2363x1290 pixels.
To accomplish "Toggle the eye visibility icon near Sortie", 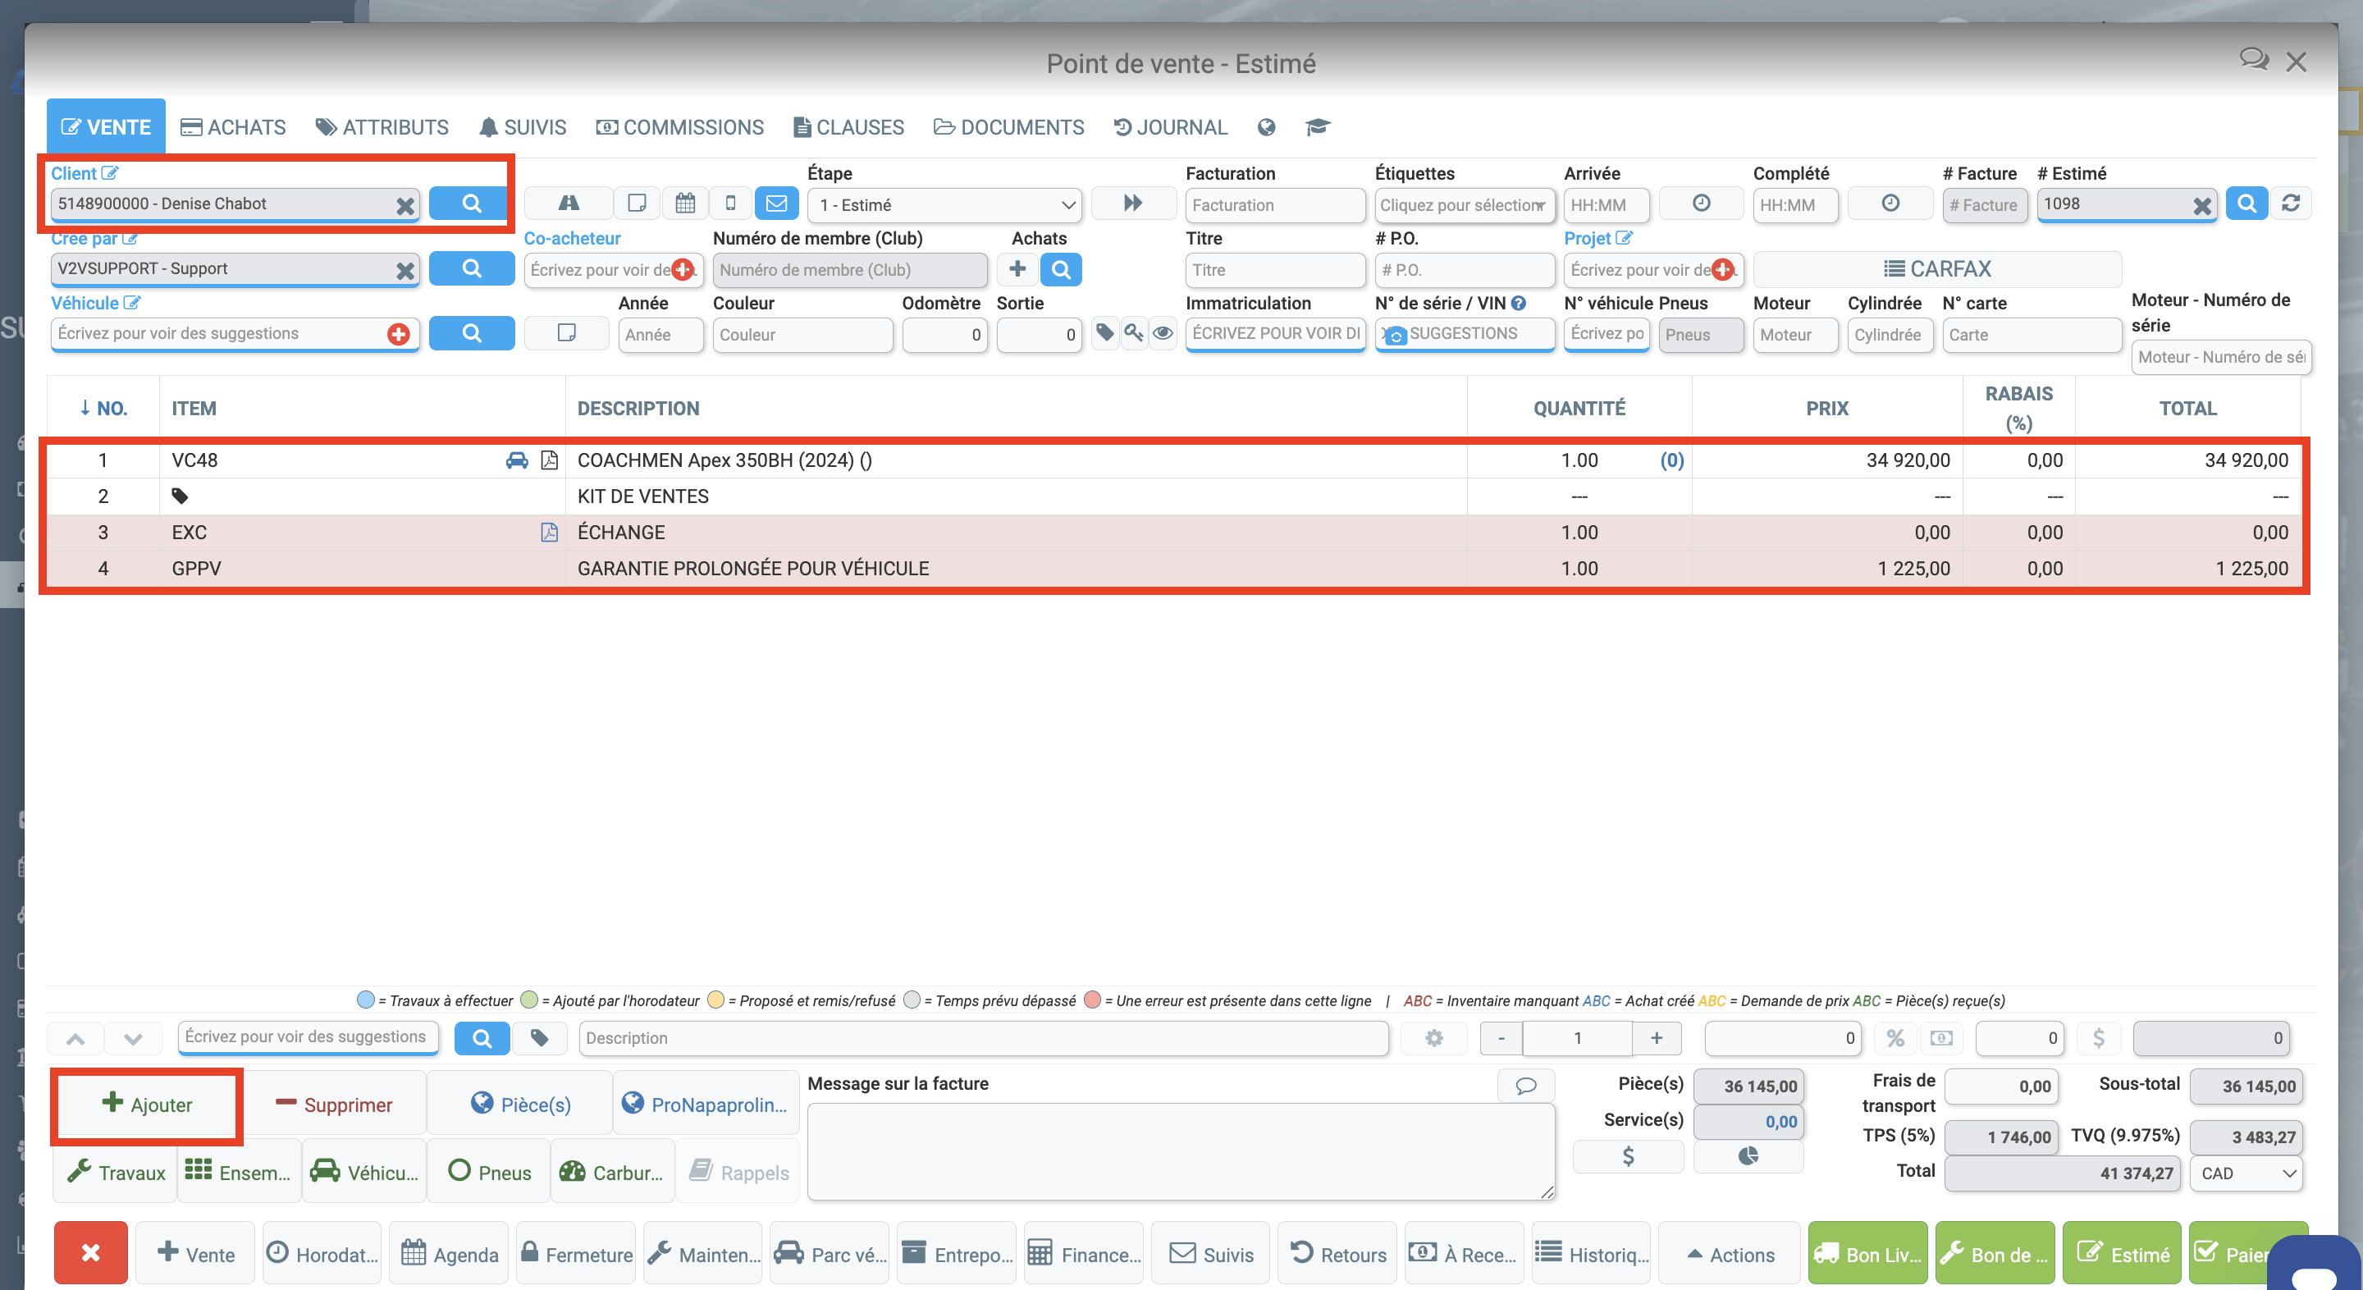I will [x=1163, y=333].
